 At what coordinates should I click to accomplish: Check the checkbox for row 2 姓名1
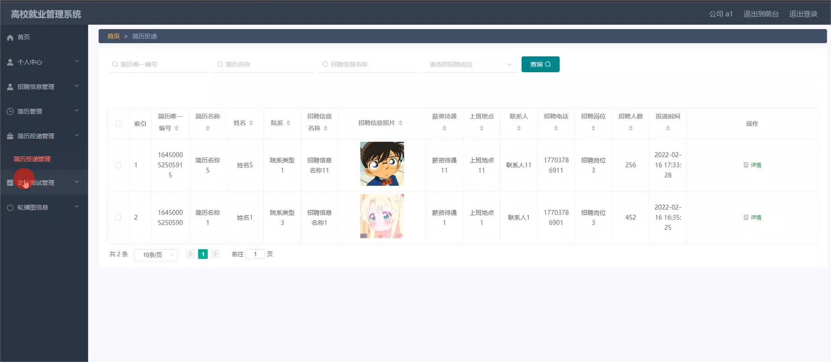(118, 218)
